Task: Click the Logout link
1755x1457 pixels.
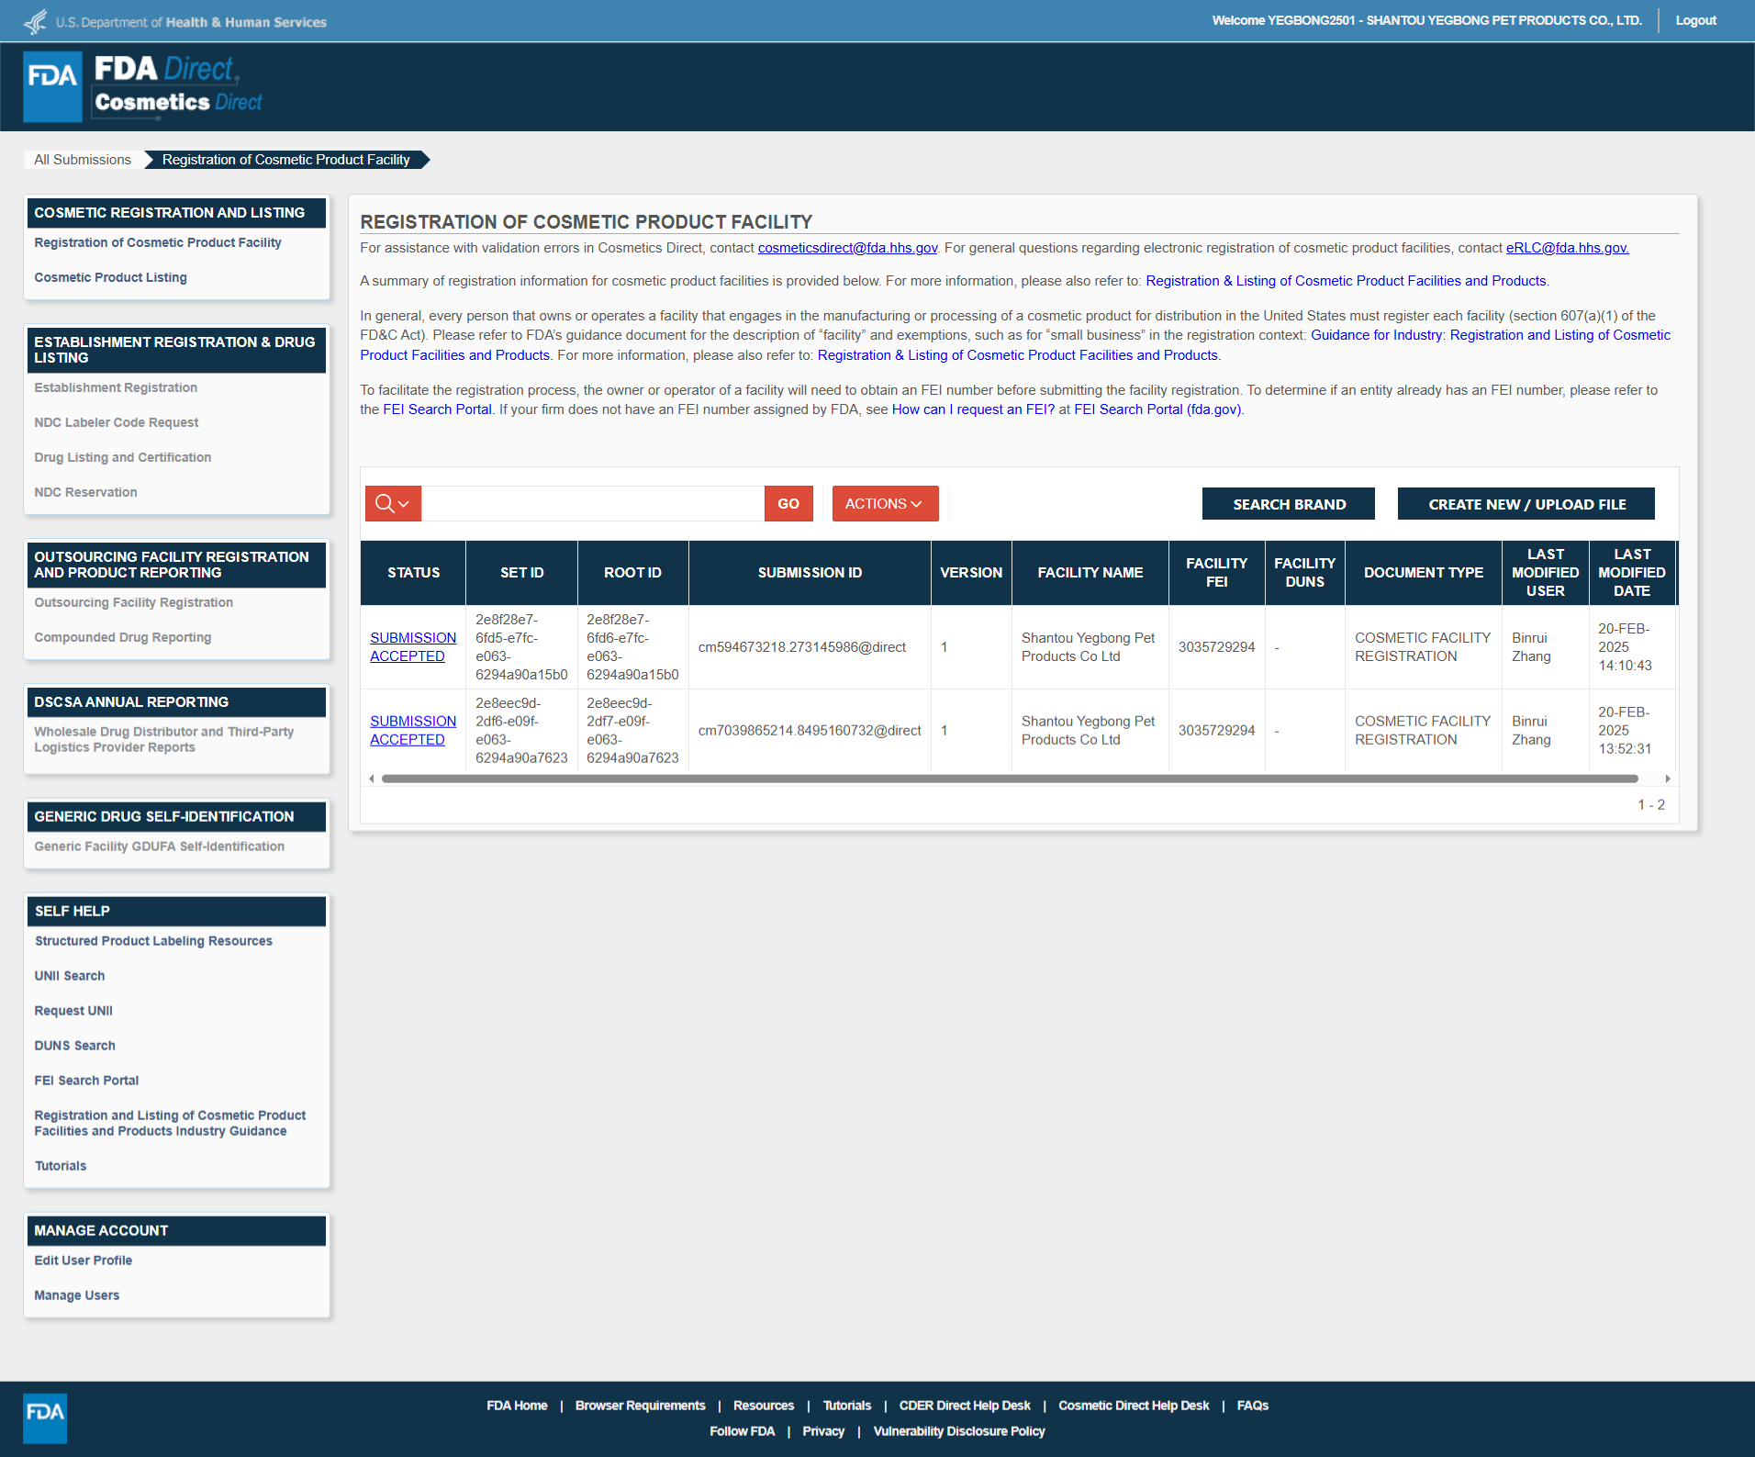Action: point(1695,20)
